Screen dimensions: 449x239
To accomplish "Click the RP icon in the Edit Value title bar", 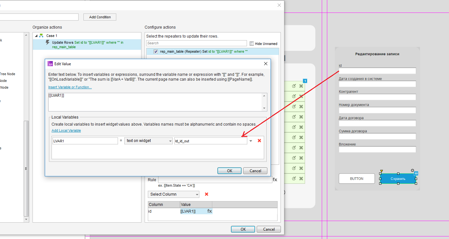I will [50, 64].
